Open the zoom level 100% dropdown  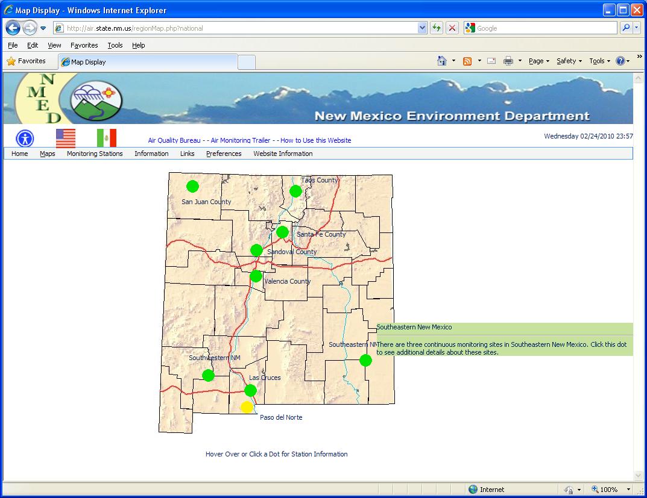click(610, 490)
